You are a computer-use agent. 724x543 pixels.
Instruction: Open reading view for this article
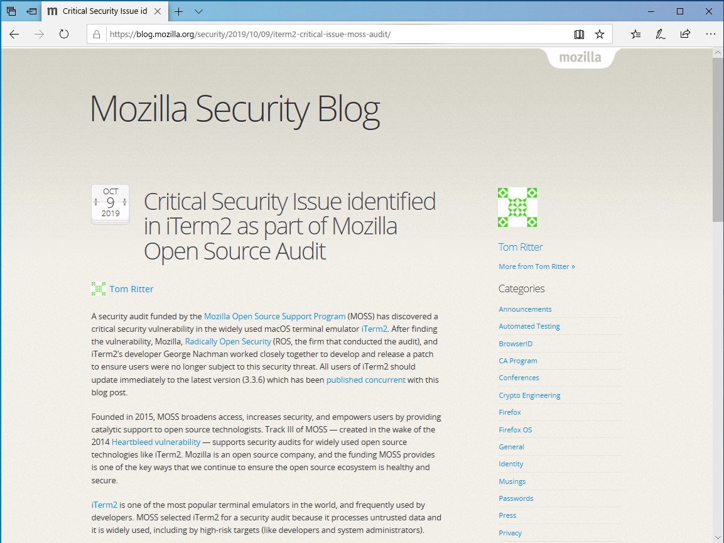578,34
